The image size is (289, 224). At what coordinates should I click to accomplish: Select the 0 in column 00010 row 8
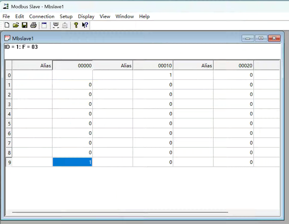coord(153,153)
